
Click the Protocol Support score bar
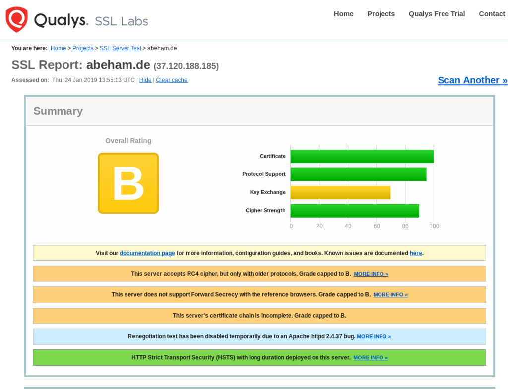pos(358,174)
